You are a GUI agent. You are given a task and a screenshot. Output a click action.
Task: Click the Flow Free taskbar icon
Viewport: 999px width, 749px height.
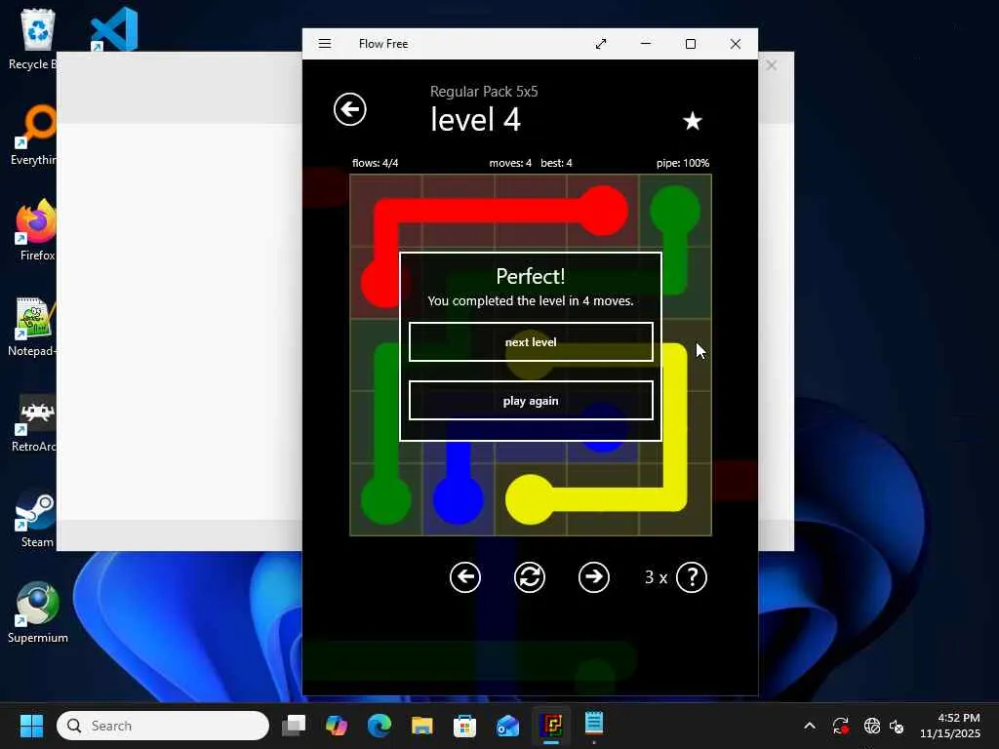(x=551, y=726)
